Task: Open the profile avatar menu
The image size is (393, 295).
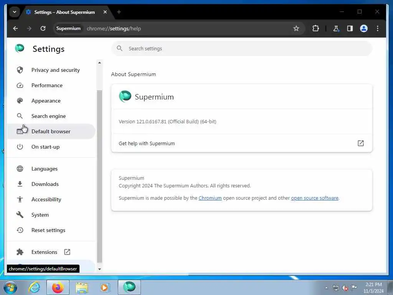Action: [364, 28]
